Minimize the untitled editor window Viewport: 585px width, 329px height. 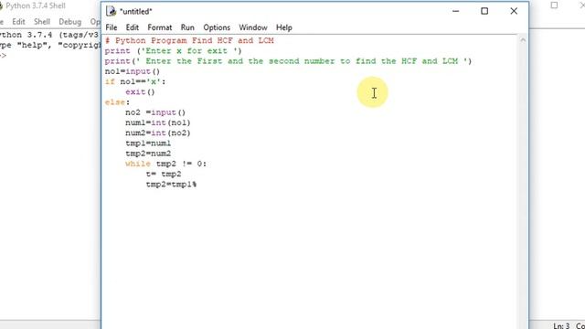click(455, 11)
